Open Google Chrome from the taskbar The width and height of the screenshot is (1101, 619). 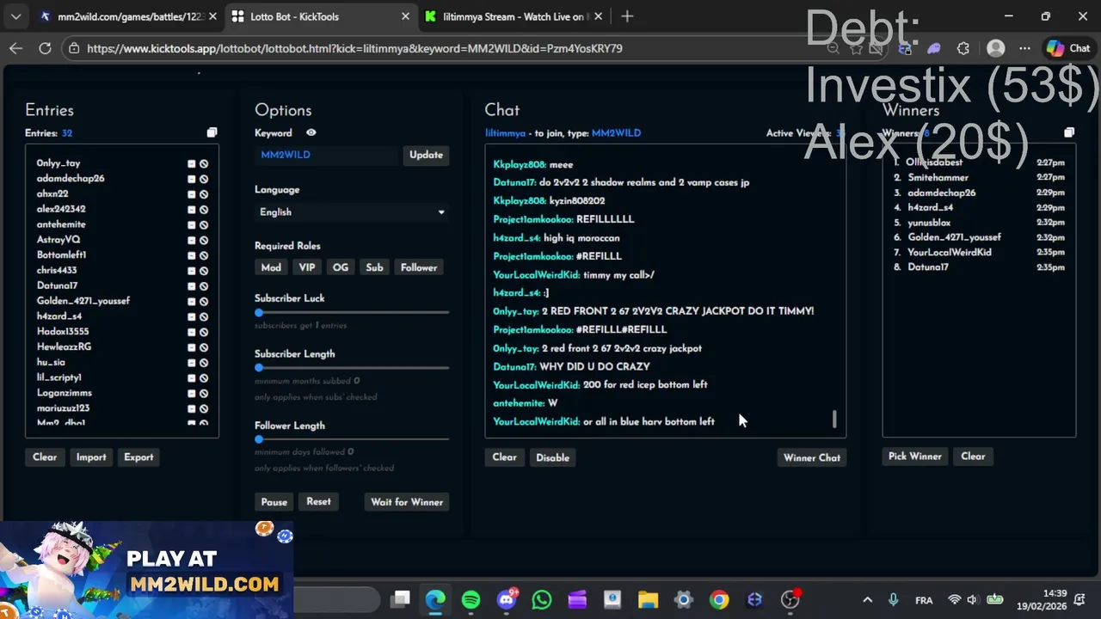pos(719,600)
